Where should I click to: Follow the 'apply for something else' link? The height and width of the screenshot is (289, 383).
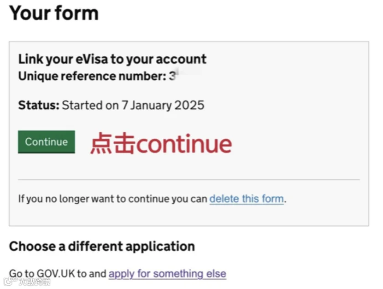pyautogui.click(x=167, y=274)
